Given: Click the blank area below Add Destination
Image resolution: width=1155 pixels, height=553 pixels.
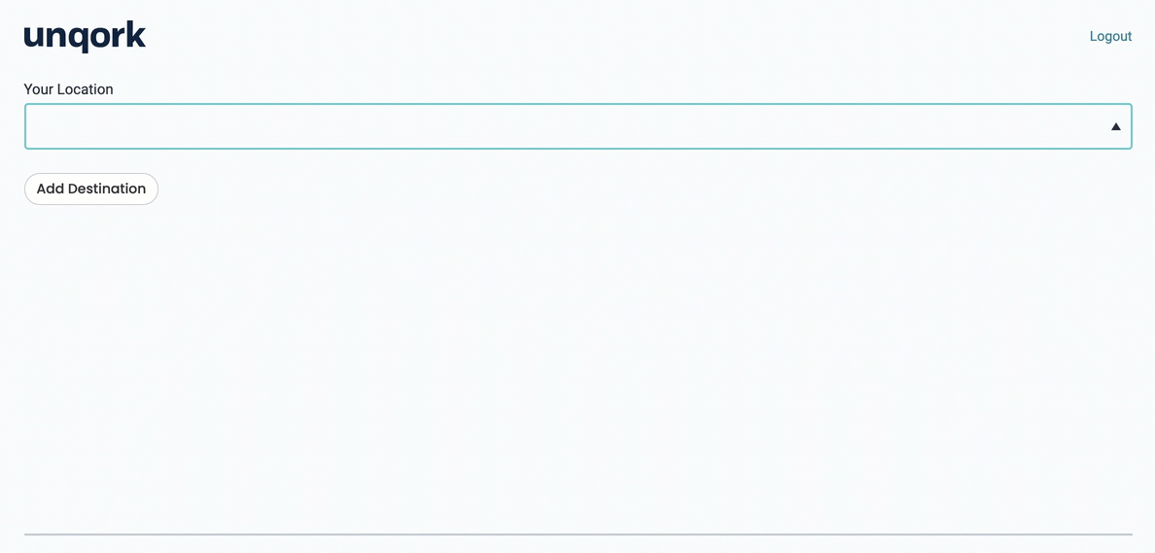Looking at the screenshot, I should [578, 368].
